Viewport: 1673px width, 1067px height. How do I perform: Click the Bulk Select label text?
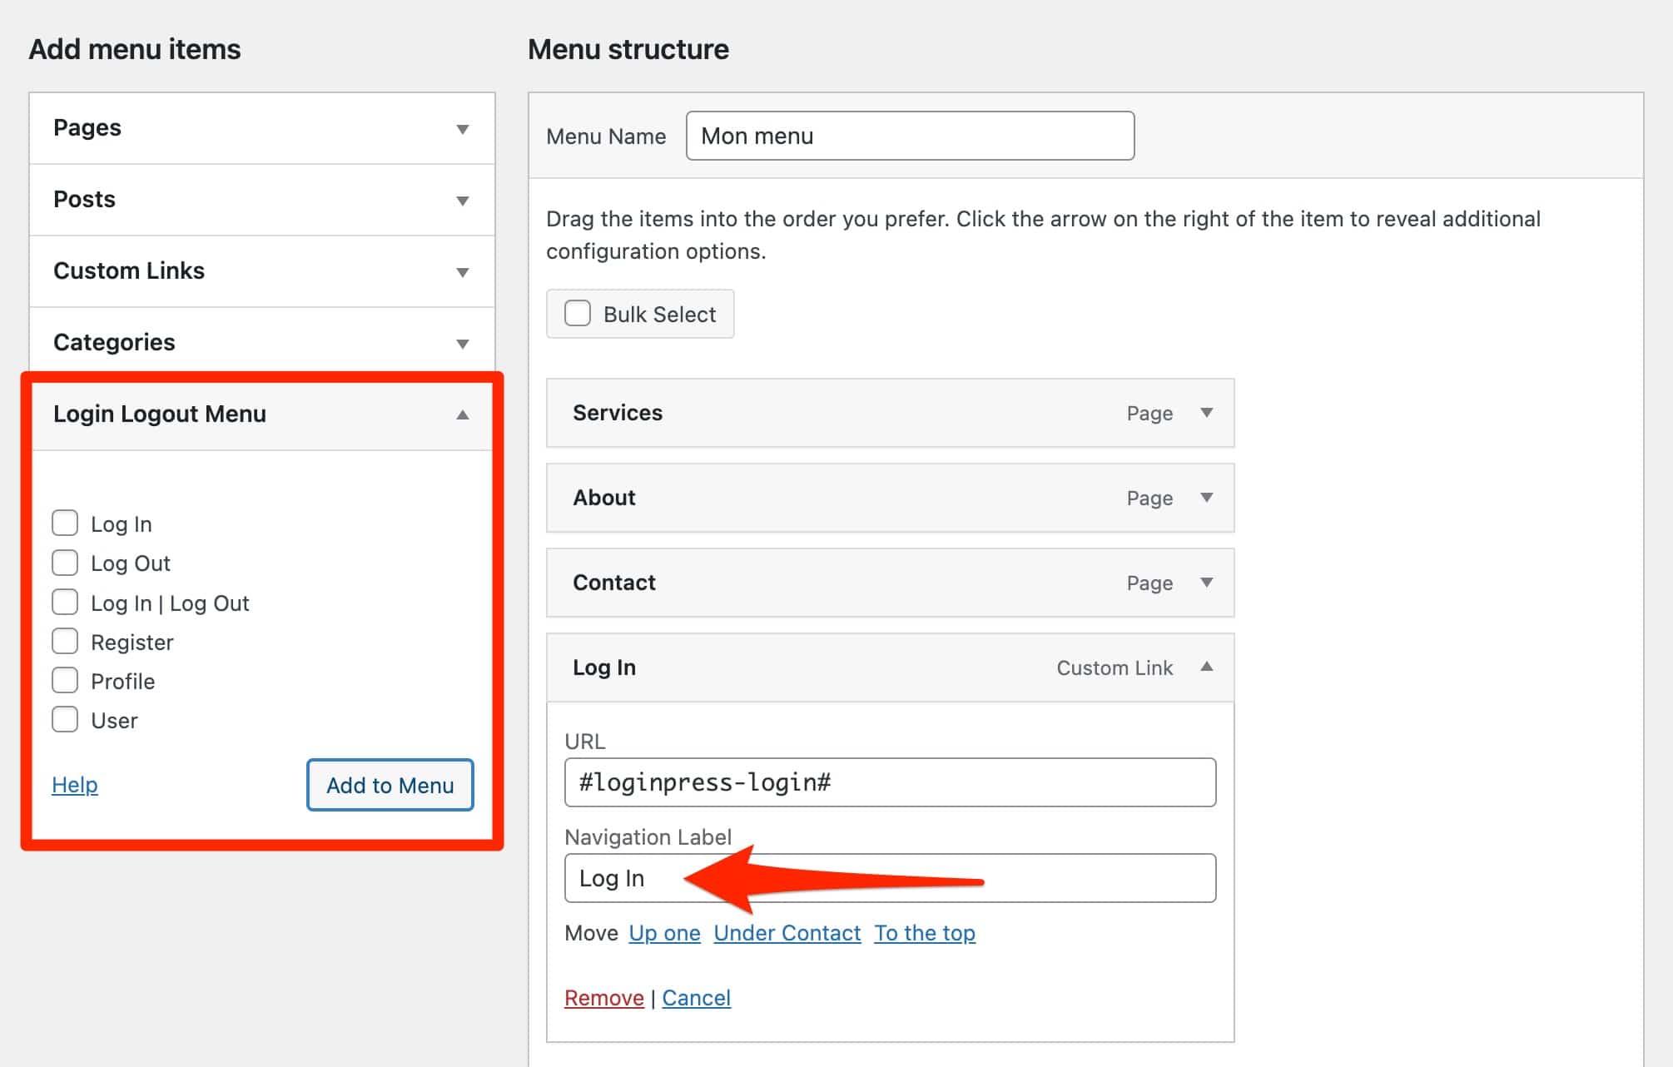(659, 315)
